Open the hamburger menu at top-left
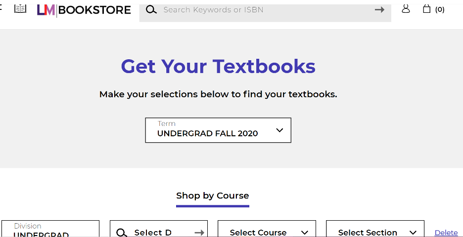Image resolution: width=463 pixels, height=237 pixels. pyautogui.click(x=1, y=9)
